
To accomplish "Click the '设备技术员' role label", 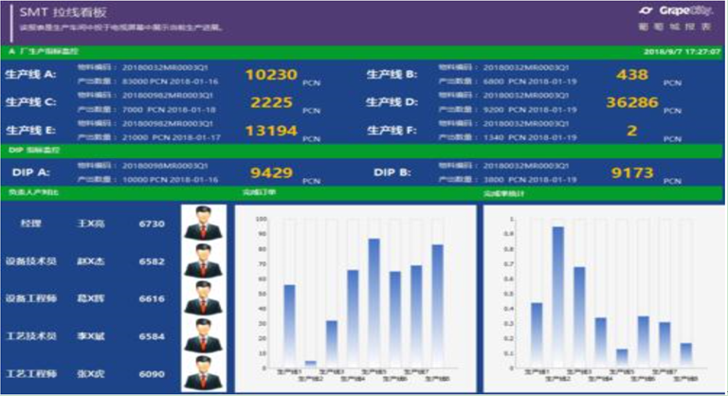I will click(x=31, y=261).
